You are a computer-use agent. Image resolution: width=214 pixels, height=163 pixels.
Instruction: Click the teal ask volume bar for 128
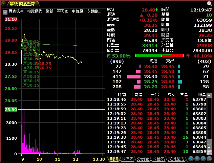pyautogui.click(x=180, y=82)
